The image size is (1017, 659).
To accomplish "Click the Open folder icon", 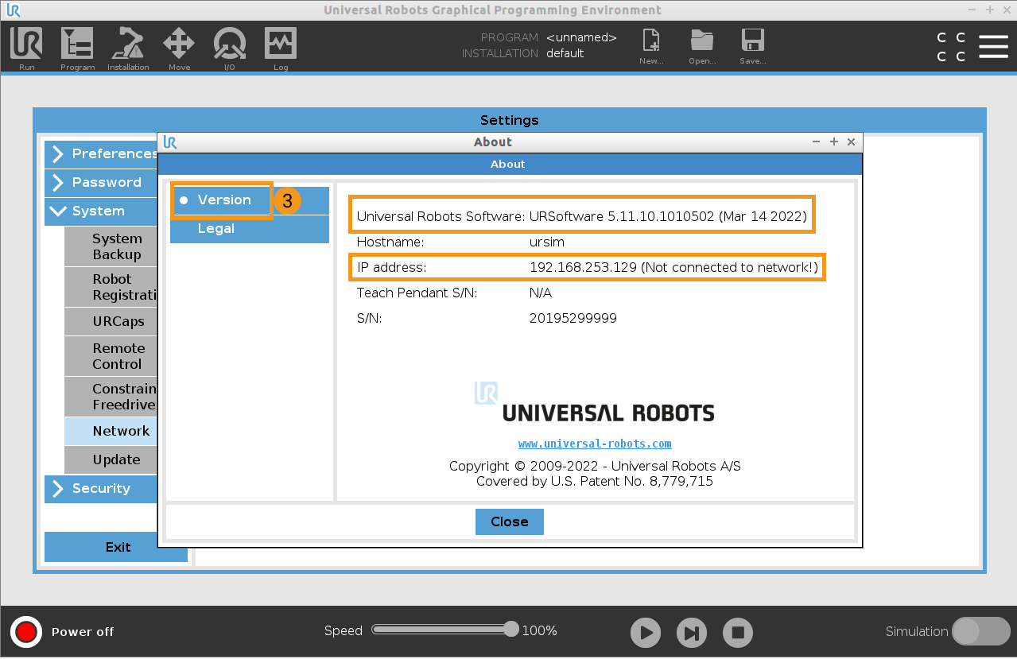I will pos(702,42).
